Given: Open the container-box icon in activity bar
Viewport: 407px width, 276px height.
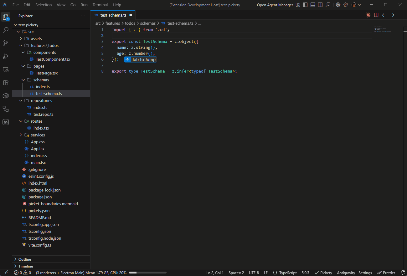Looking at the screenshot, I should click(6, 96).
